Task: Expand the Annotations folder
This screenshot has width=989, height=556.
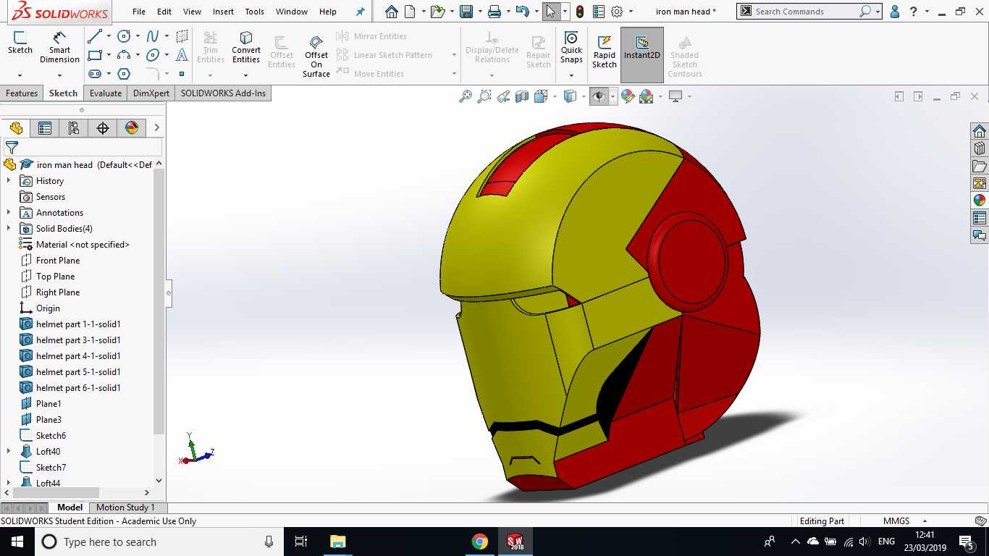Action: click(x=9, y=213)
